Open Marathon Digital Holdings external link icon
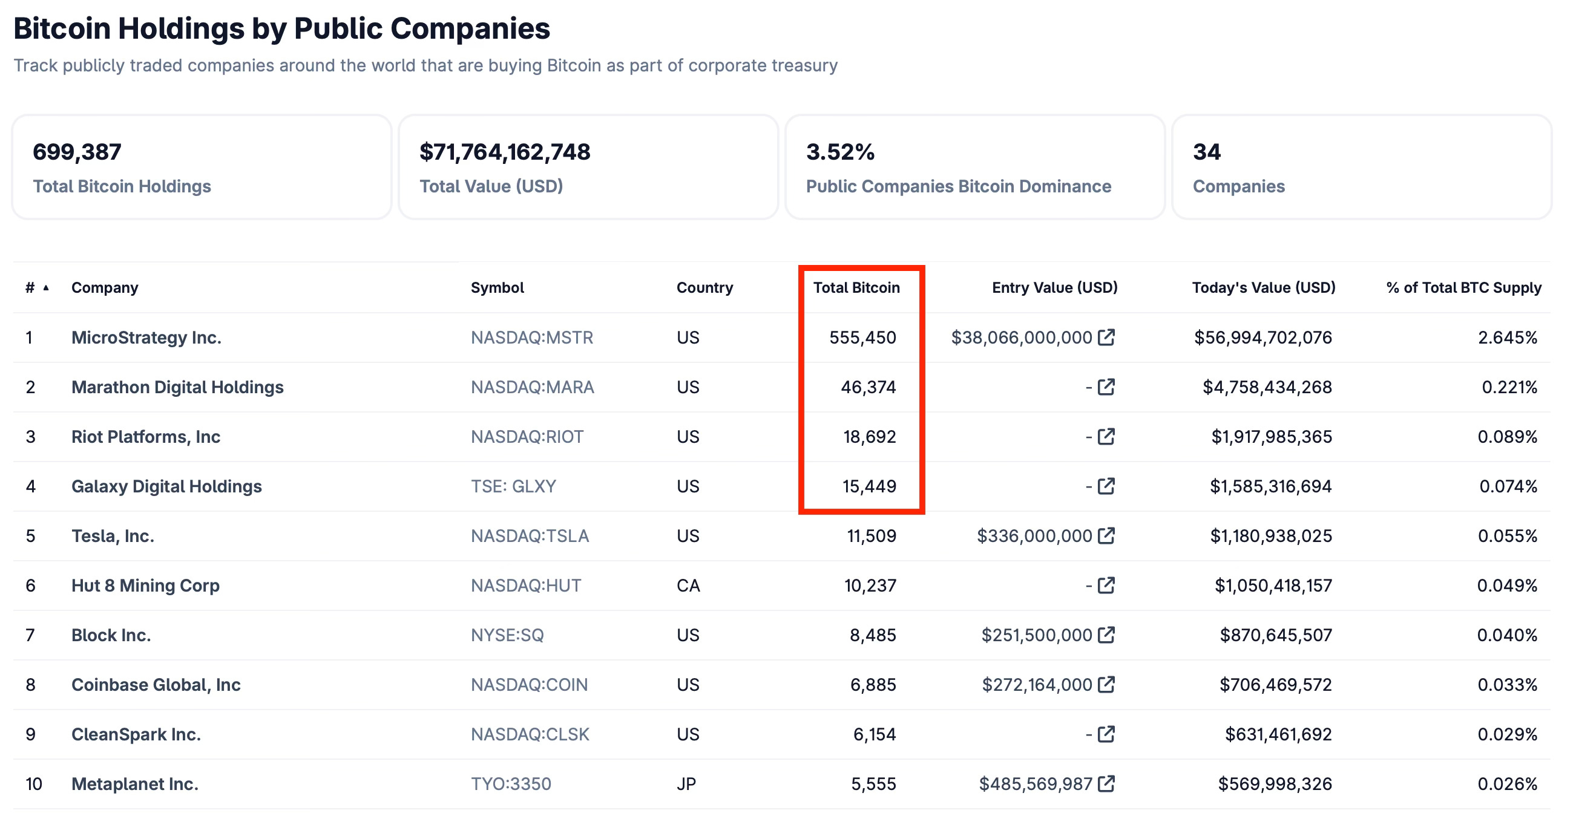Screen dimensions: 1576x813 1106,387
